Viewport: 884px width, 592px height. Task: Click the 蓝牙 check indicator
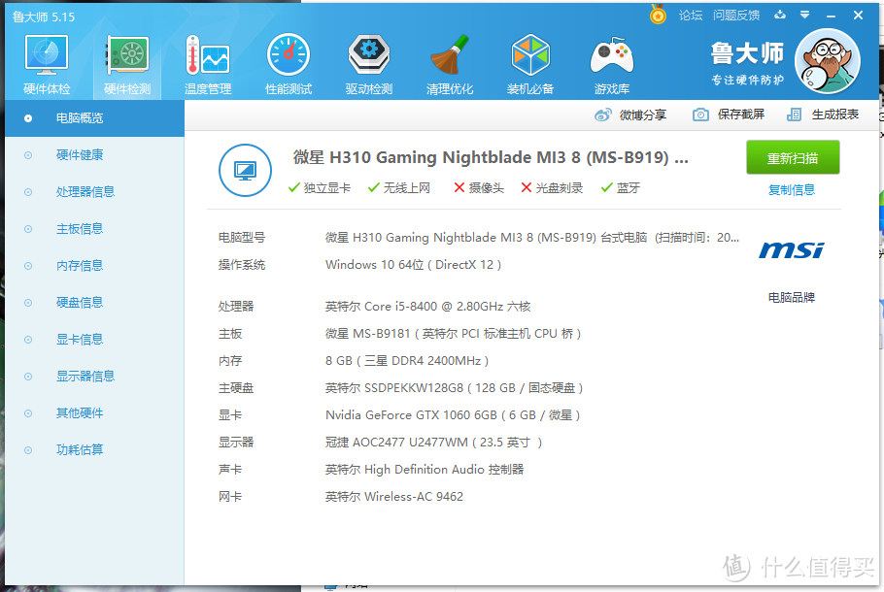click(620, 187)
